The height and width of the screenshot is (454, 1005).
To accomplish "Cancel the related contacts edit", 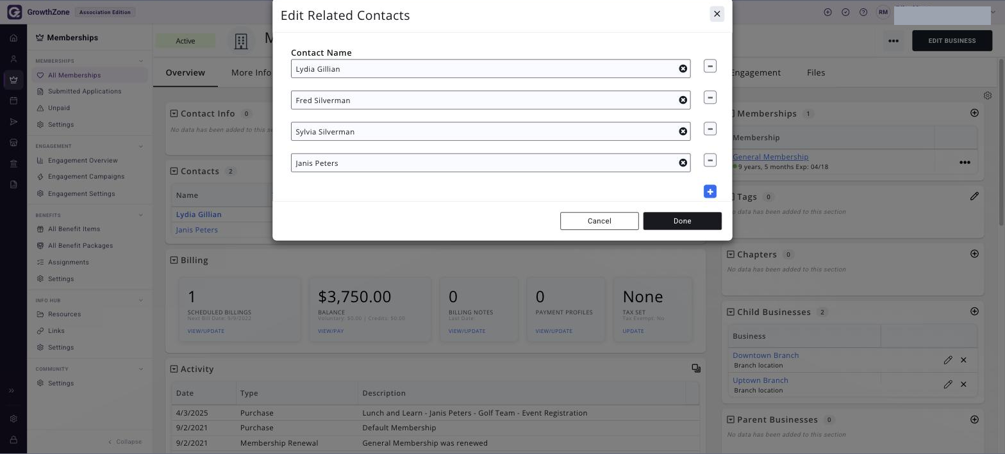I will pyautogui.click(x=599, y=221).
